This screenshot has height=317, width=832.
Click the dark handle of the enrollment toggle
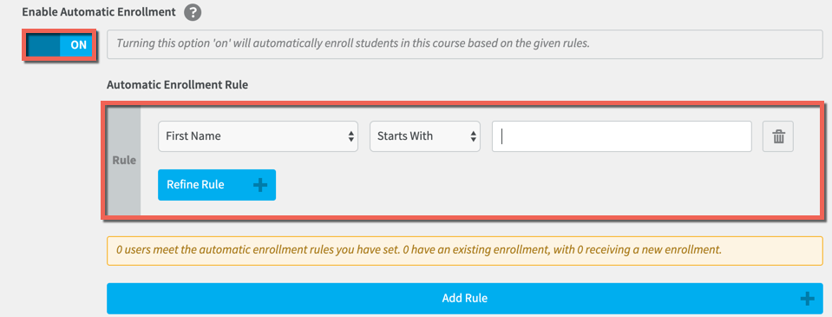[43, 45]
